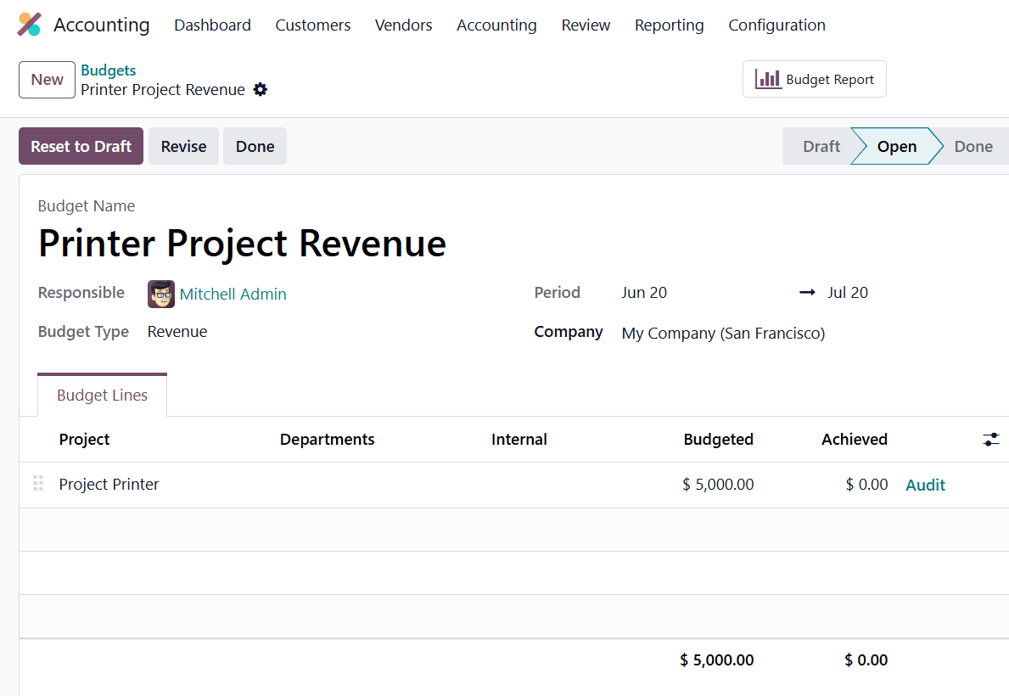Edit the Printer Project Revenue budget name
The height and width of the screenshot is (696, 1009).
pos(242,244)
